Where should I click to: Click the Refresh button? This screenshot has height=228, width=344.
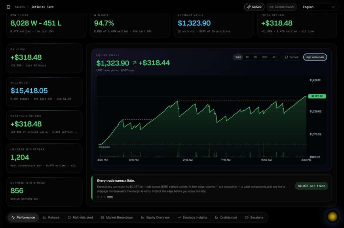(292, 57)
